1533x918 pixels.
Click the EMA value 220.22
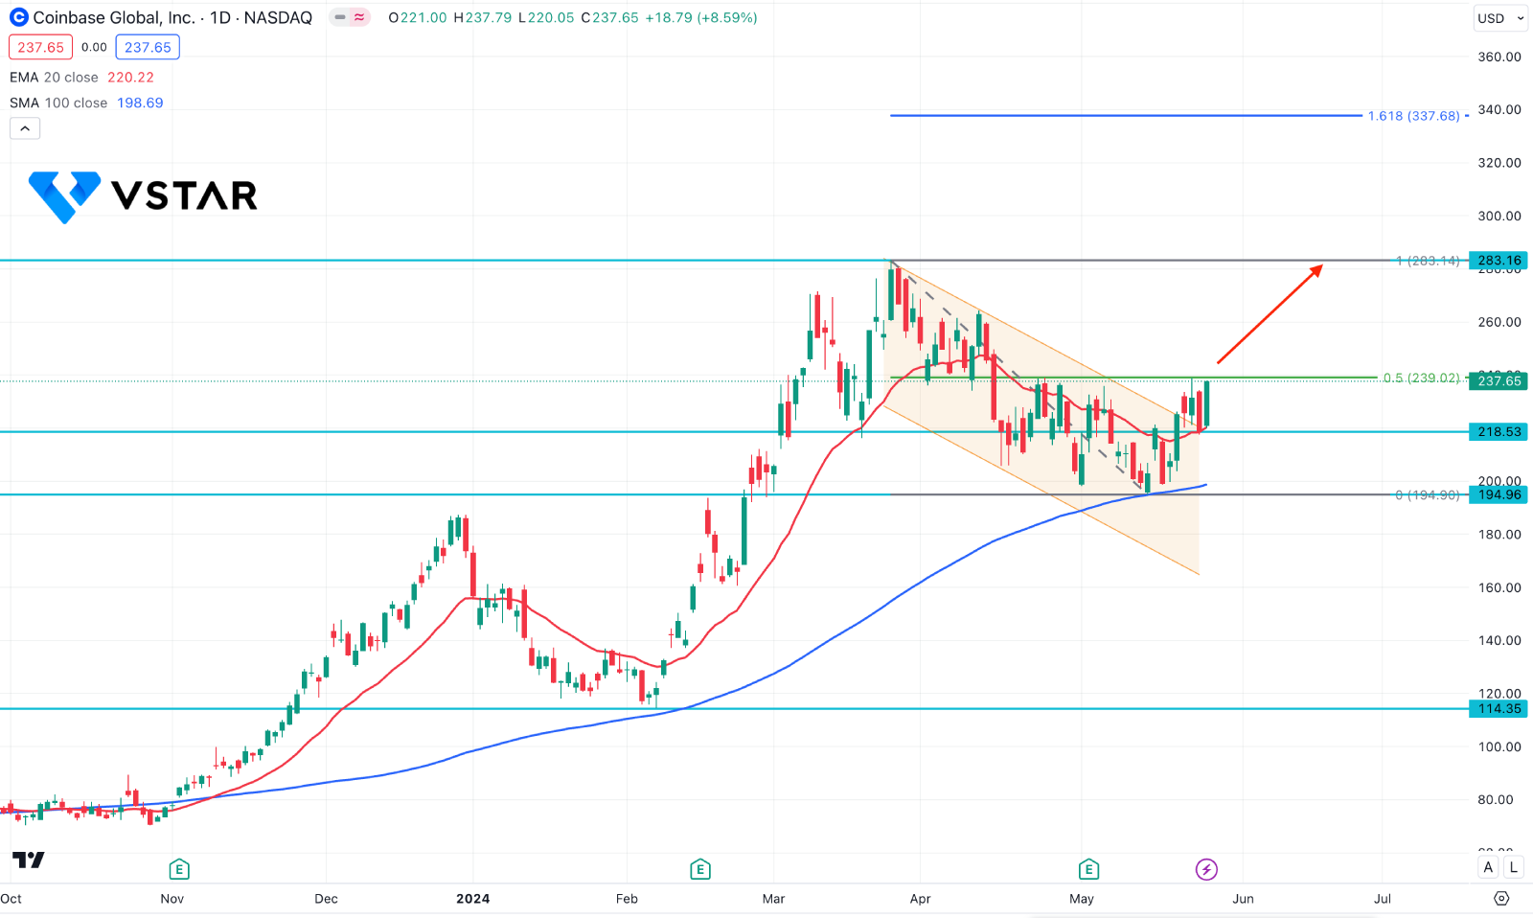[130, 77]
